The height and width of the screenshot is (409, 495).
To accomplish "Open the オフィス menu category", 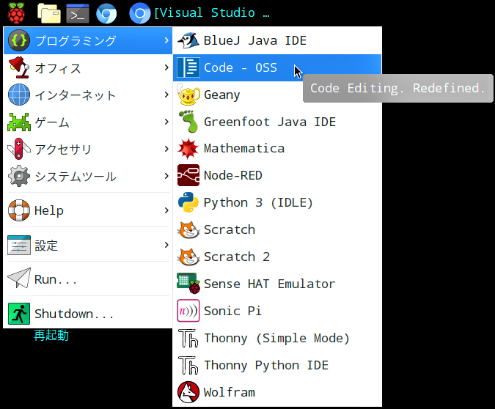I will pos(88,67).
